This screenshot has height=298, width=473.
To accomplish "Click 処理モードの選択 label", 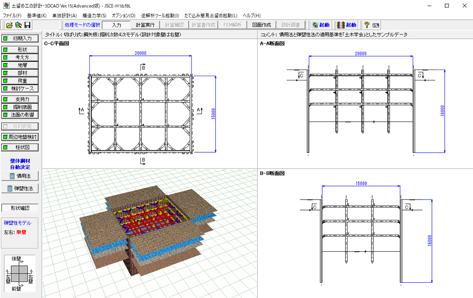I will pos(82,25).
